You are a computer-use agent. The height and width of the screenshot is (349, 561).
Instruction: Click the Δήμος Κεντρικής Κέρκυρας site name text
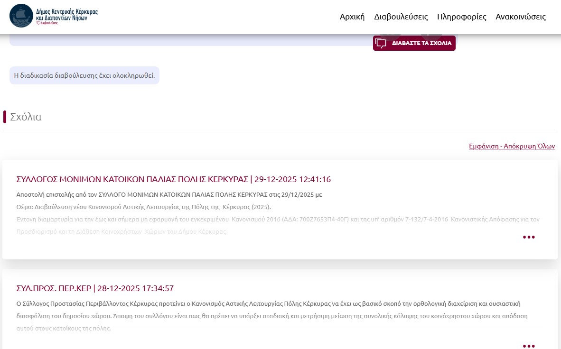point(66,15)
